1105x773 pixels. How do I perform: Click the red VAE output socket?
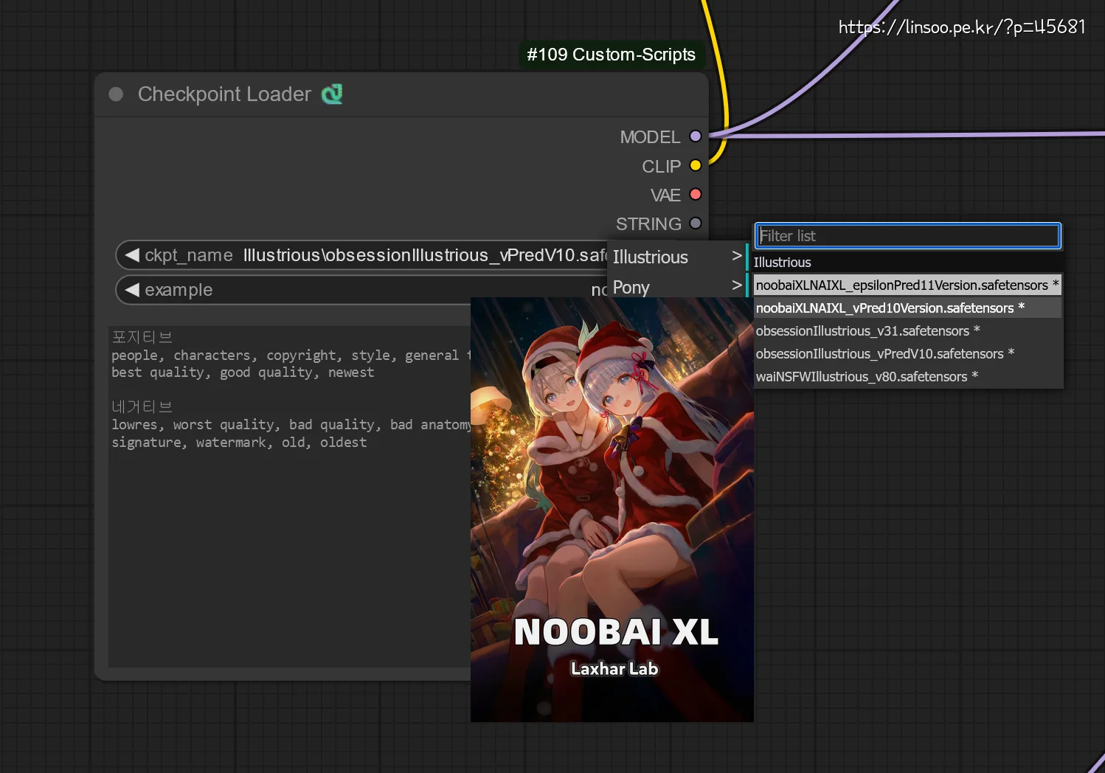coord(695,195)
